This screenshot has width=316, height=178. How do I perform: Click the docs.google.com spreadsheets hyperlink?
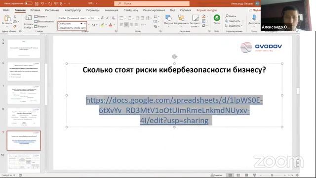coord(174,110)
